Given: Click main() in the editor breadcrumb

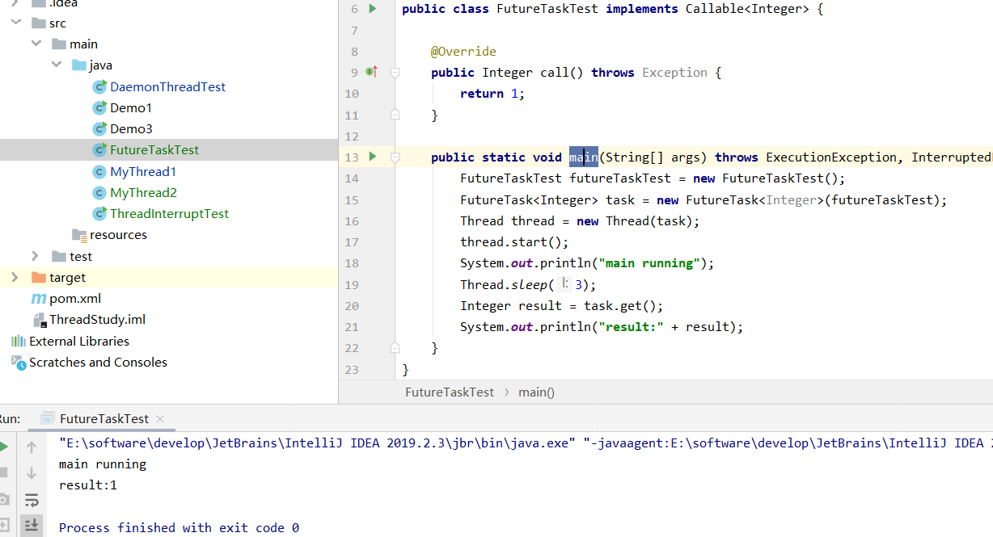Looking at the screenshot, I should click(536, 392).
